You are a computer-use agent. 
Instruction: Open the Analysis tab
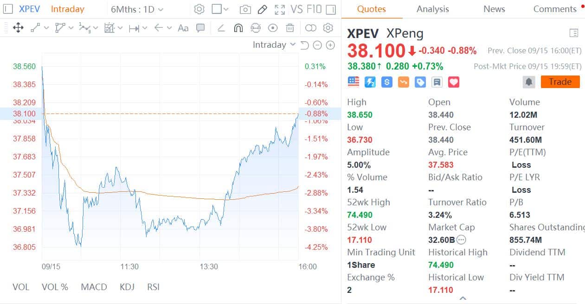pos(432,9)
